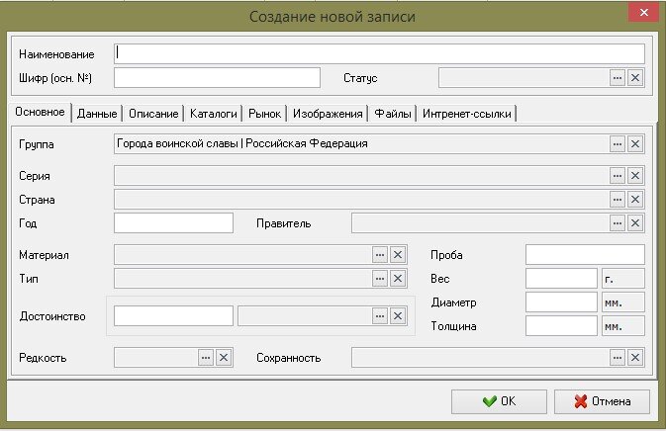The image size is (666, 431).
Task: Clear the Правитель field
Action: pyautogui.click(x=635, y=223)
